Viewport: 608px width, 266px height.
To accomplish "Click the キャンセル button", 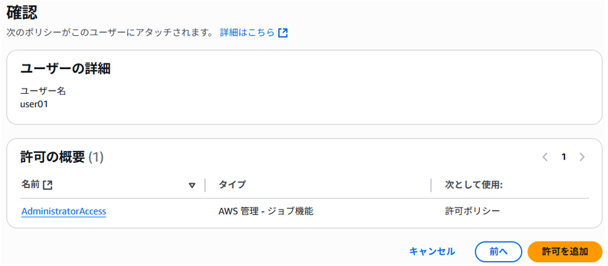I will [x=432, y=252].
